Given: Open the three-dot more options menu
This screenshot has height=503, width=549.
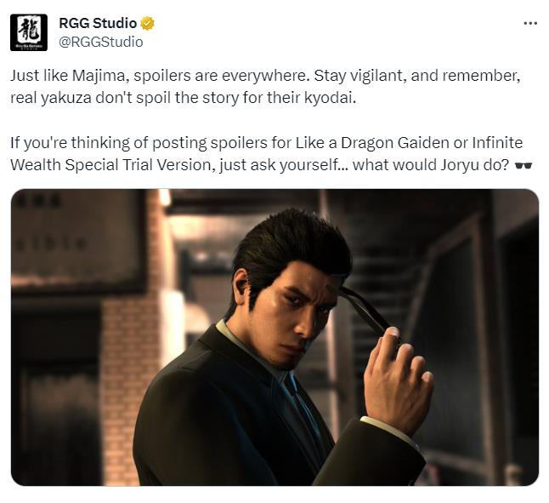Looking at the screenshot, I should [530, 24].
